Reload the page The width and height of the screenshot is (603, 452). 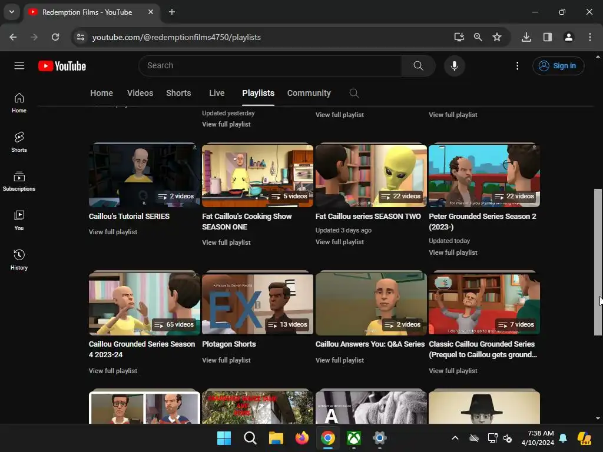[55, 37]
